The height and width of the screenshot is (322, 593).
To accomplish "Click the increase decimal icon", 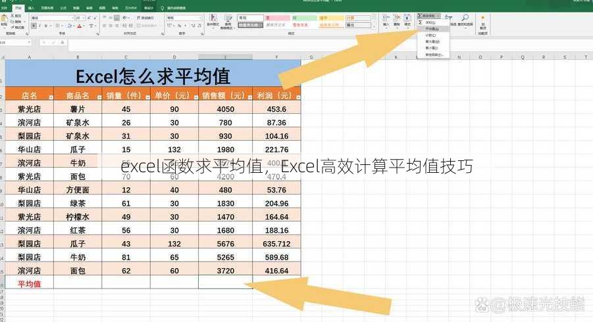I will pyautogui.click(x=193, y=26).
